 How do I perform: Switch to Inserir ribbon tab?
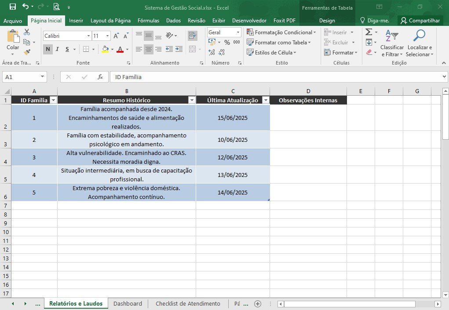pyautogui.click(x=76, y=21)
